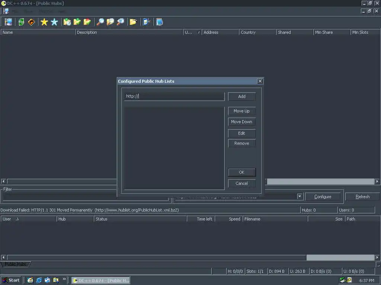Open Notepad toolbar icon
The image size is (381, 285).
[x=159, y=22]
